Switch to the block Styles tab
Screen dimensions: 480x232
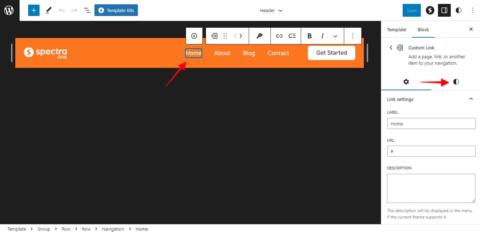coord(456,82)
